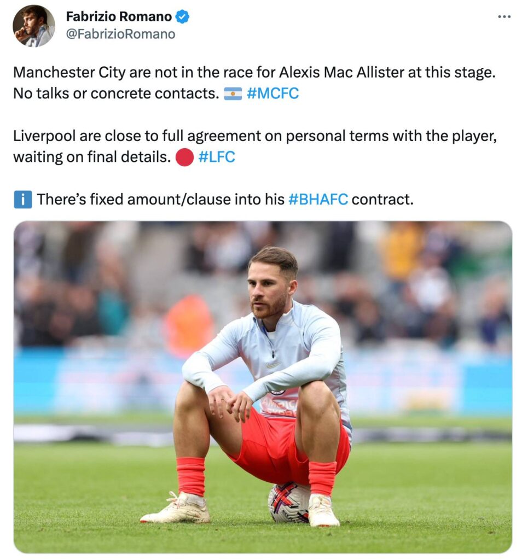The height and width of the screenshot is (560, 522).
Task: Click the football in the photo
Action: click(x=288, y=501)
